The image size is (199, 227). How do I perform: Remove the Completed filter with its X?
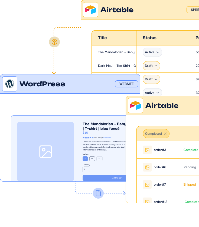[165, 134]
